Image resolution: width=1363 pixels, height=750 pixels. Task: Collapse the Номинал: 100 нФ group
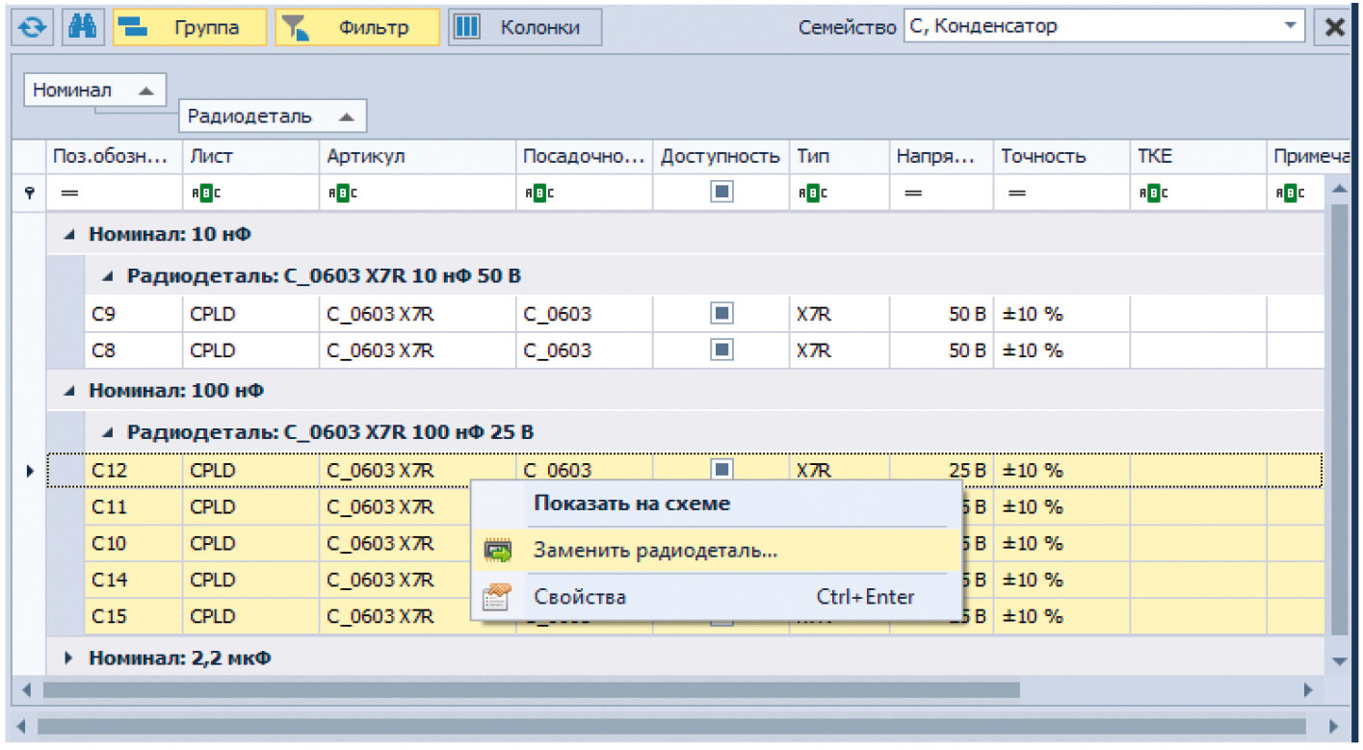pyautogui.click(x=68, y=391)
